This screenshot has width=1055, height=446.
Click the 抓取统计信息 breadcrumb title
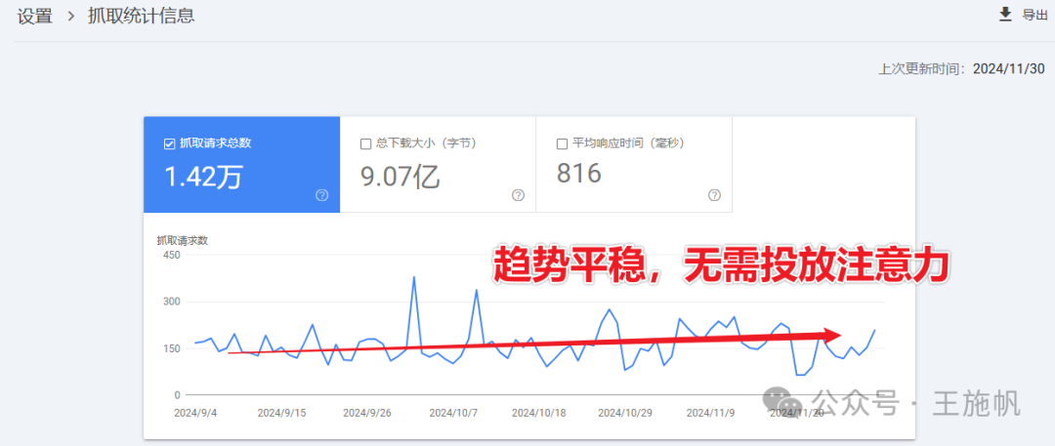142,17
